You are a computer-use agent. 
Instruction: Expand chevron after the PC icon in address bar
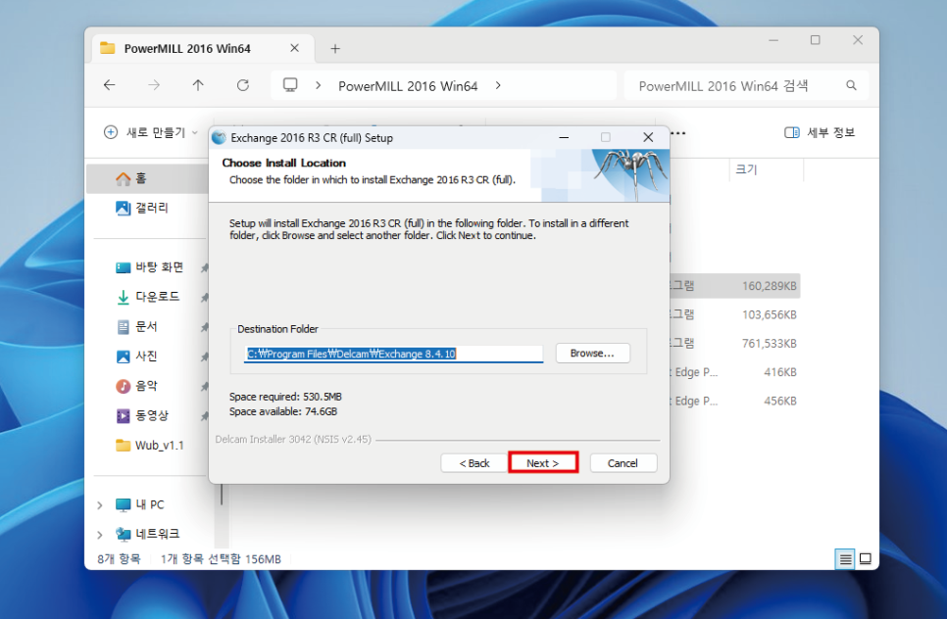(x=318, y=85)
